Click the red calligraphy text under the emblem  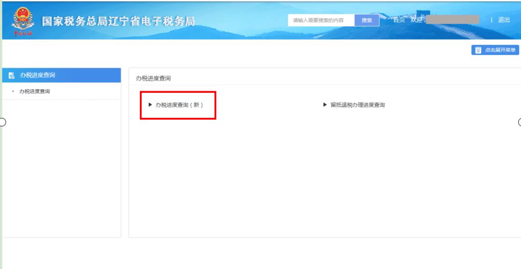pyautogui.click(x=23, y=33)
